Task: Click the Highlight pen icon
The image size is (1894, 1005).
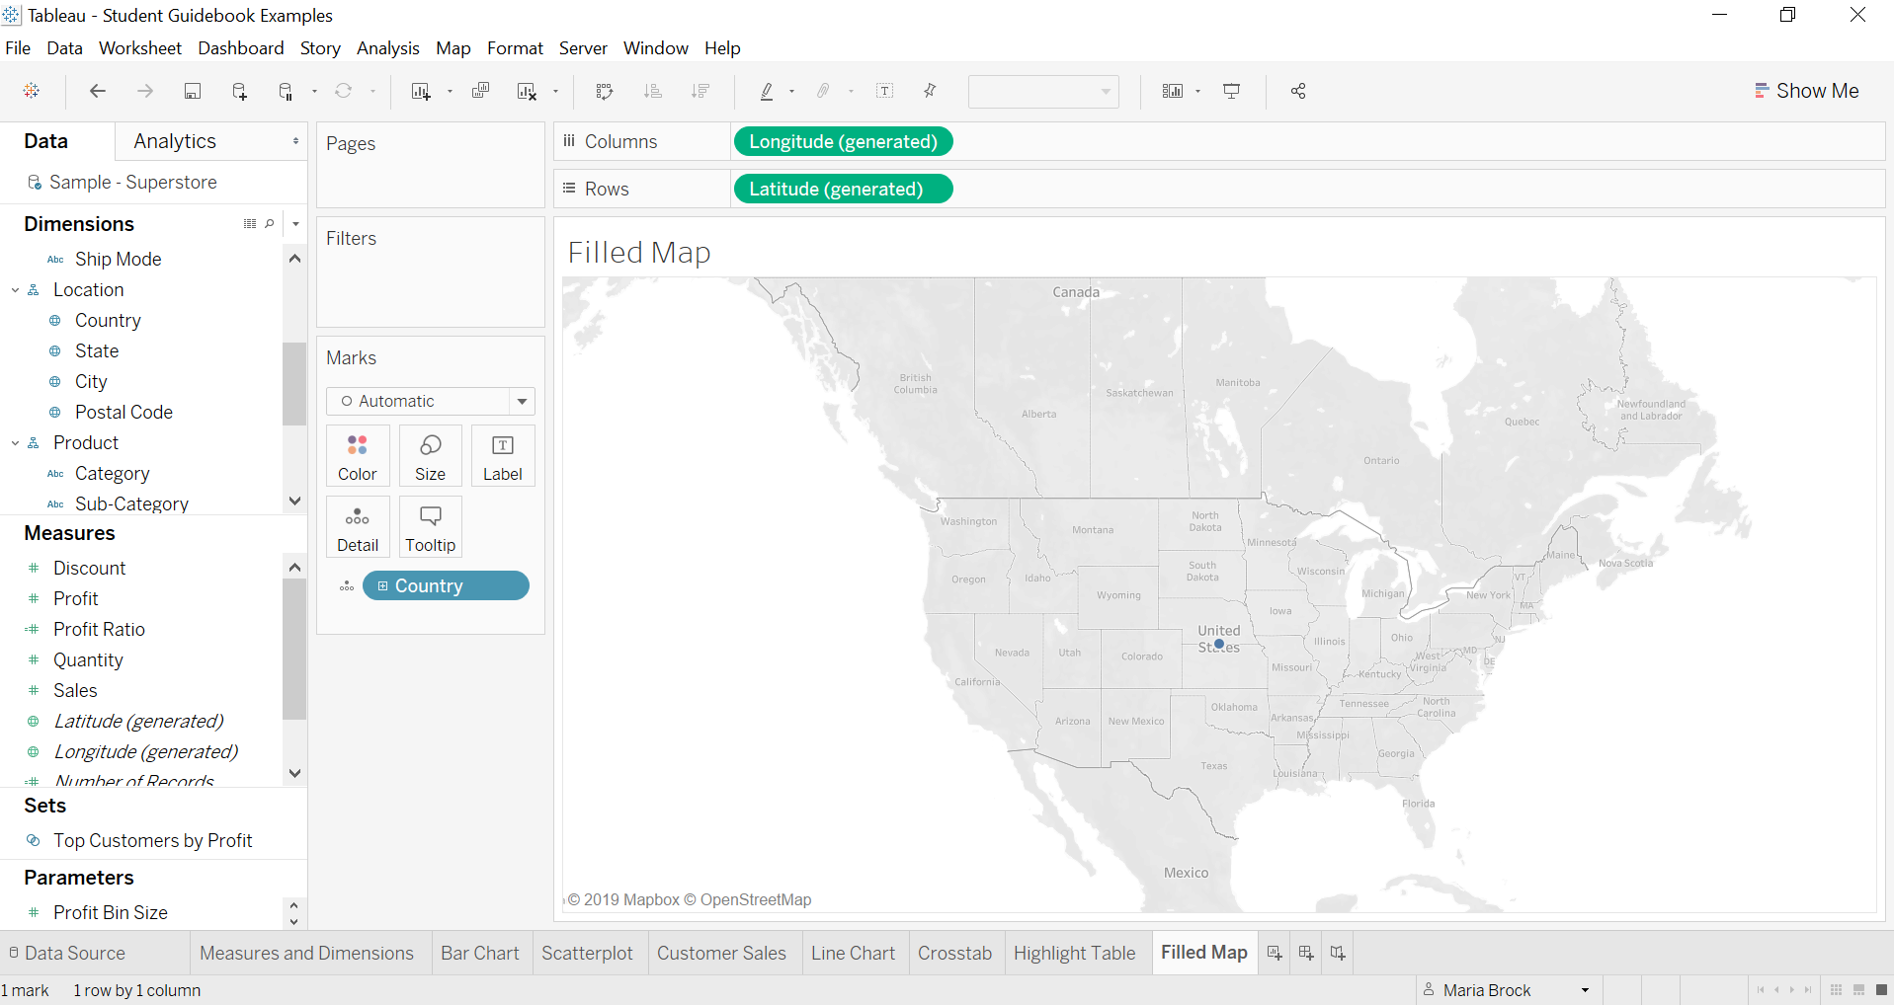Action: pos(766,91)
